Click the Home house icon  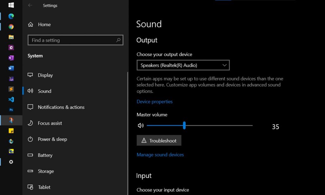(30, 24)
